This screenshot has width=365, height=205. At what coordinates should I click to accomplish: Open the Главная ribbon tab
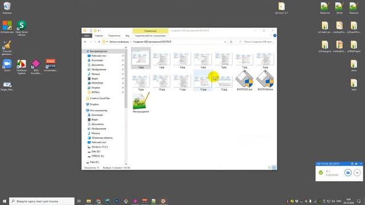[99, 35]
